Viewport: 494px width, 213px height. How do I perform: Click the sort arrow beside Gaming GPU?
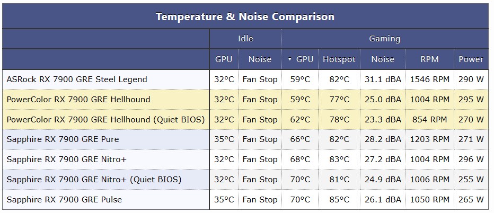pos(290,59)
